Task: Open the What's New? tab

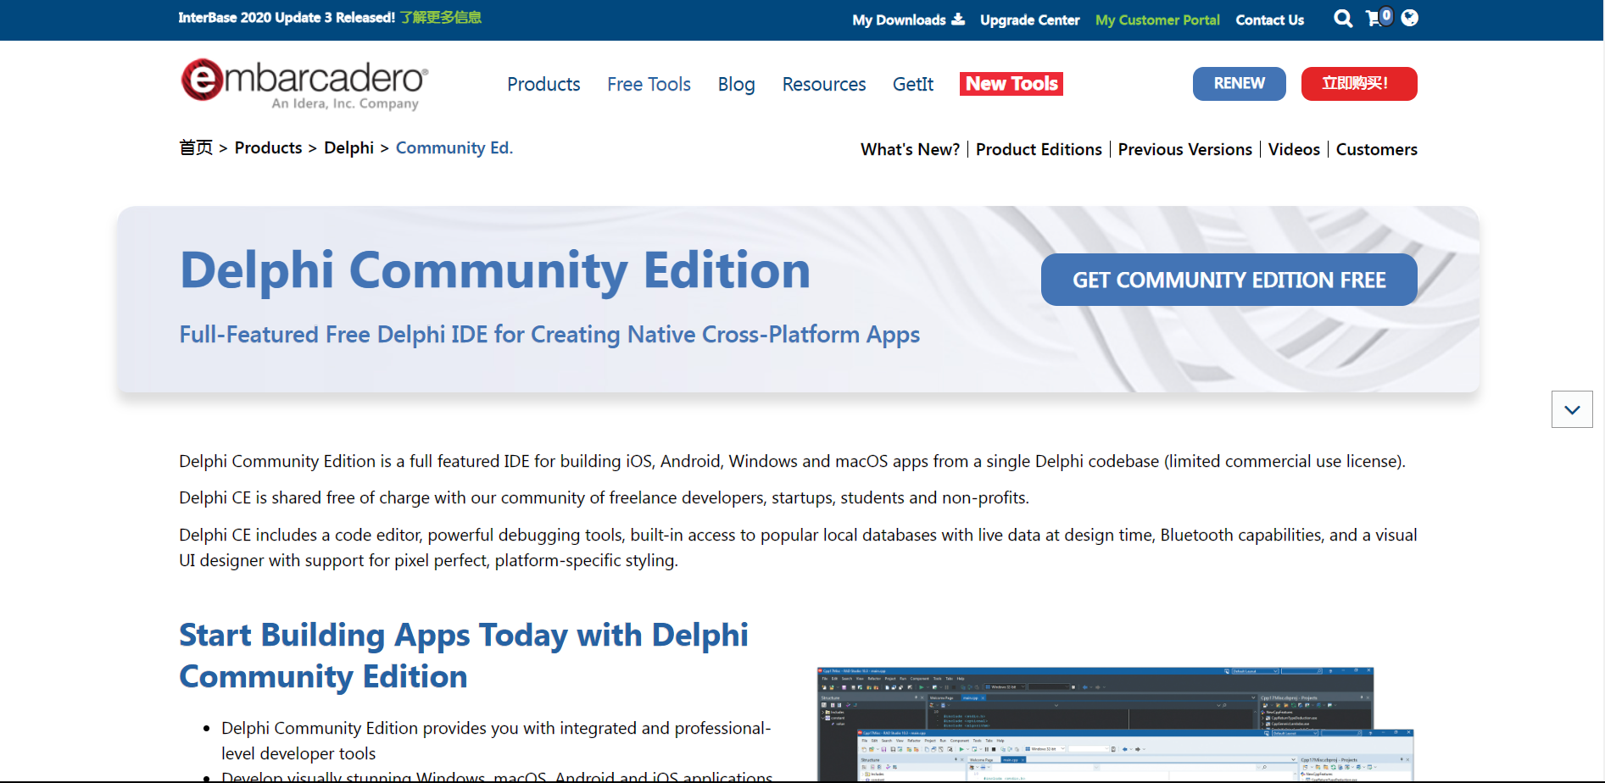Action: pos(910,149)
